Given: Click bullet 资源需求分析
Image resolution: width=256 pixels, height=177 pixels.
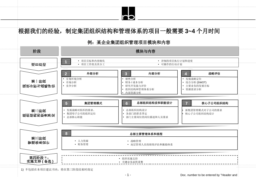Looking at the screenshot, I should (193, 89).
